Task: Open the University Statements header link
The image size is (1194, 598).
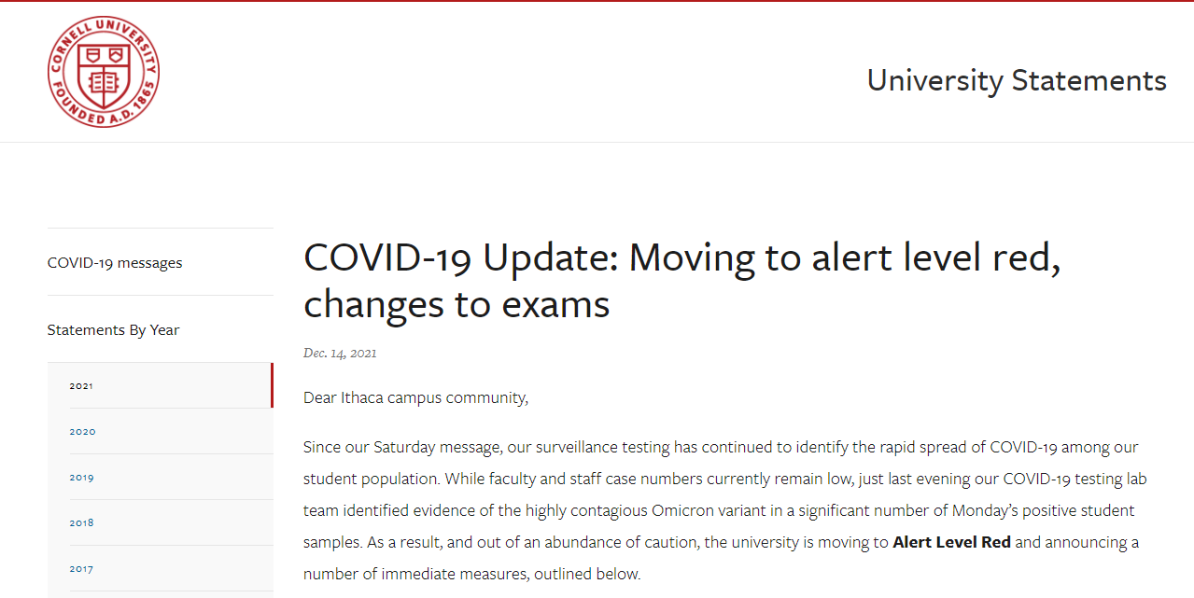Action: [1017, 80]
